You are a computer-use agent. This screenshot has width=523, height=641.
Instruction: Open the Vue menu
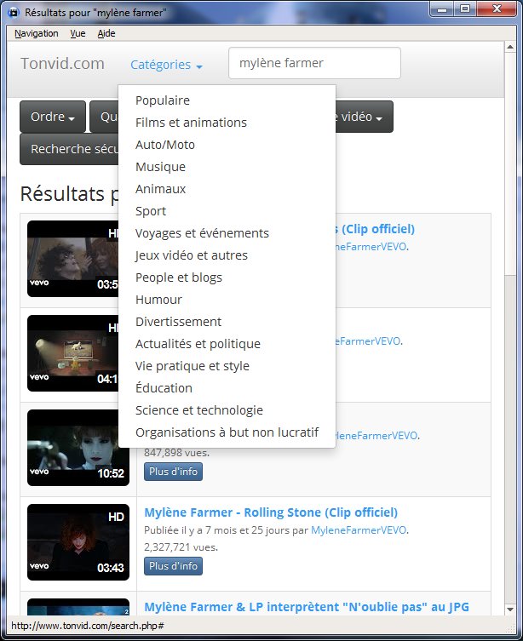pyautogui.click(x=78, y=33)
